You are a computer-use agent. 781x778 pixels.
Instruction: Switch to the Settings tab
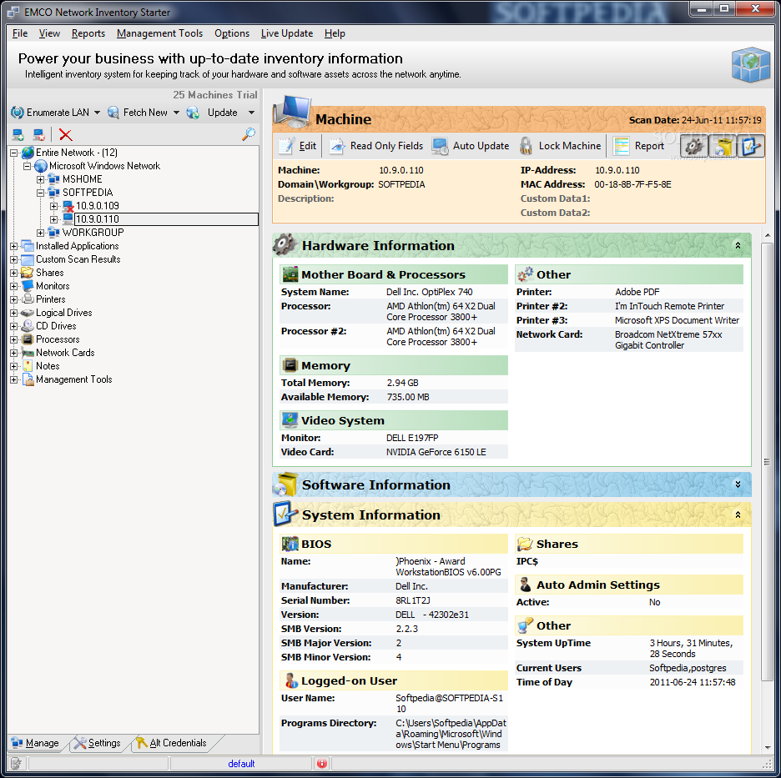[x=98, y=743]
